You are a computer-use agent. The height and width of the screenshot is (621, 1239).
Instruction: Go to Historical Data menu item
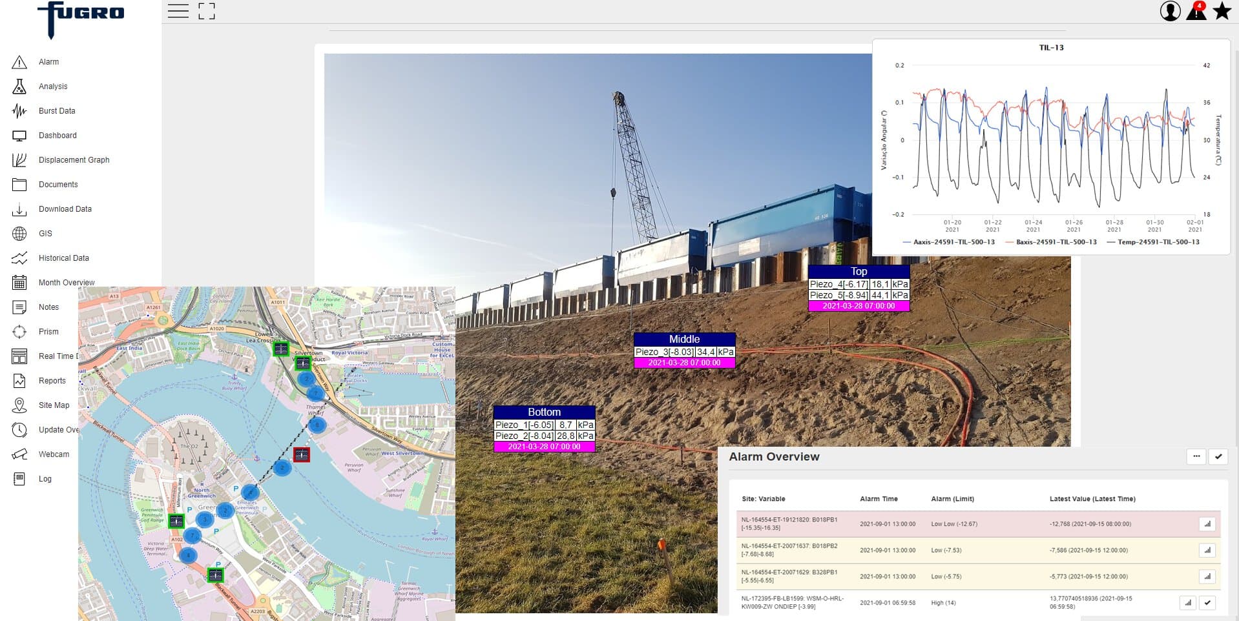(63, 258)
